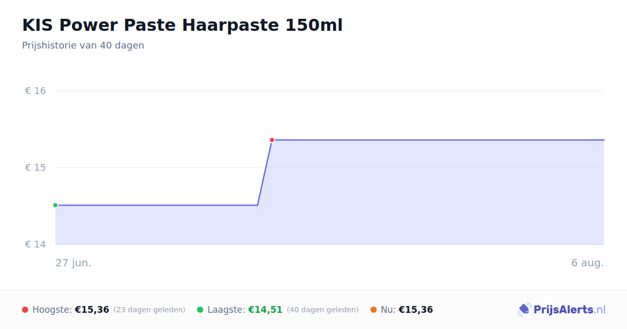Click the 6 aug. end date label

[x=587, y=263]
